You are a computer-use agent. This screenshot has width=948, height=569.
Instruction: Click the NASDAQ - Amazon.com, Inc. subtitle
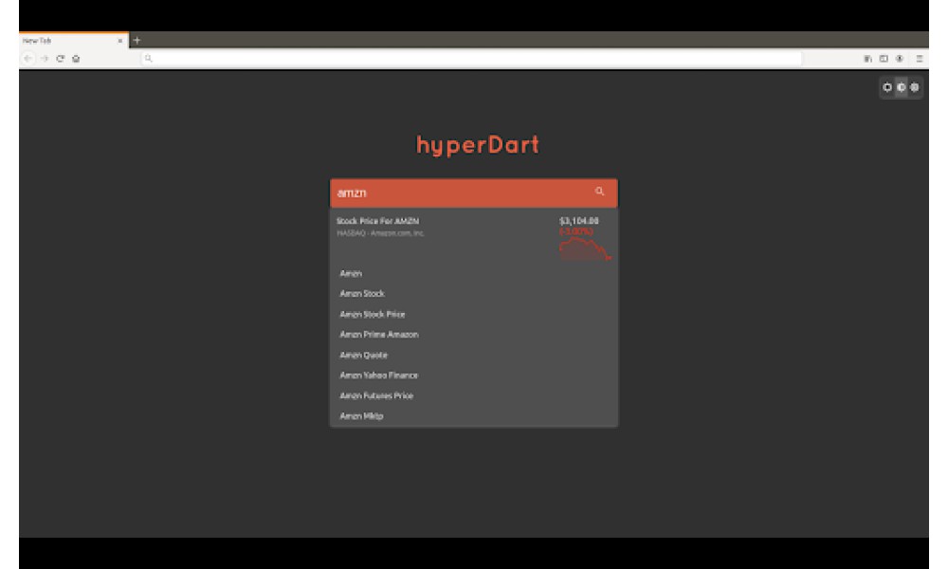(x=380, y=233)
